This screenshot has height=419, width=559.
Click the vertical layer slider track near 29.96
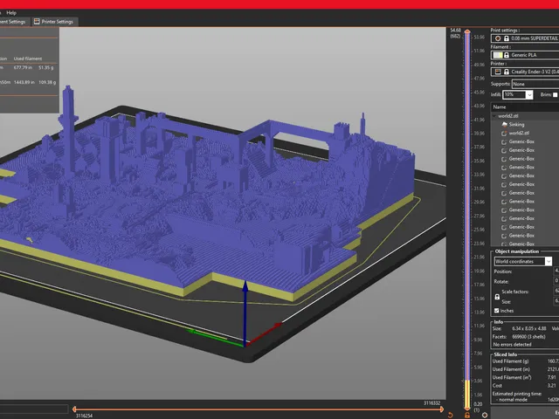click(x=467, y=202)
